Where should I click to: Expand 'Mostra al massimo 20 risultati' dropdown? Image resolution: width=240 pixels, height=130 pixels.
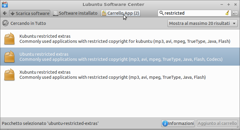(203, 23)
